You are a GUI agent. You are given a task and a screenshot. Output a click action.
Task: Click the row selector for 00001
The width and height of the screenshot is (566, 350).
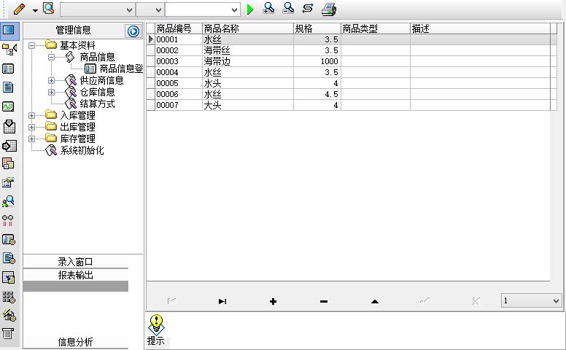pyautogui.click(x=150, y=39)
